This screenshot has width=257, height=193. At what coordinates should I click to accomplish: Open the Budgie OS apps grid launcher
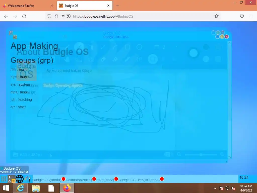pyautogui.click(x=4, y=179)
